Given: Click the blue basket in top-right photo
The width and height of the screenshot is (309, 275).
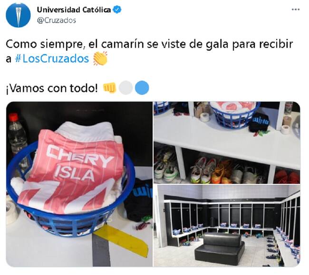Looking at the screenshot, I should pyautogui.click(x=234, y=115).
